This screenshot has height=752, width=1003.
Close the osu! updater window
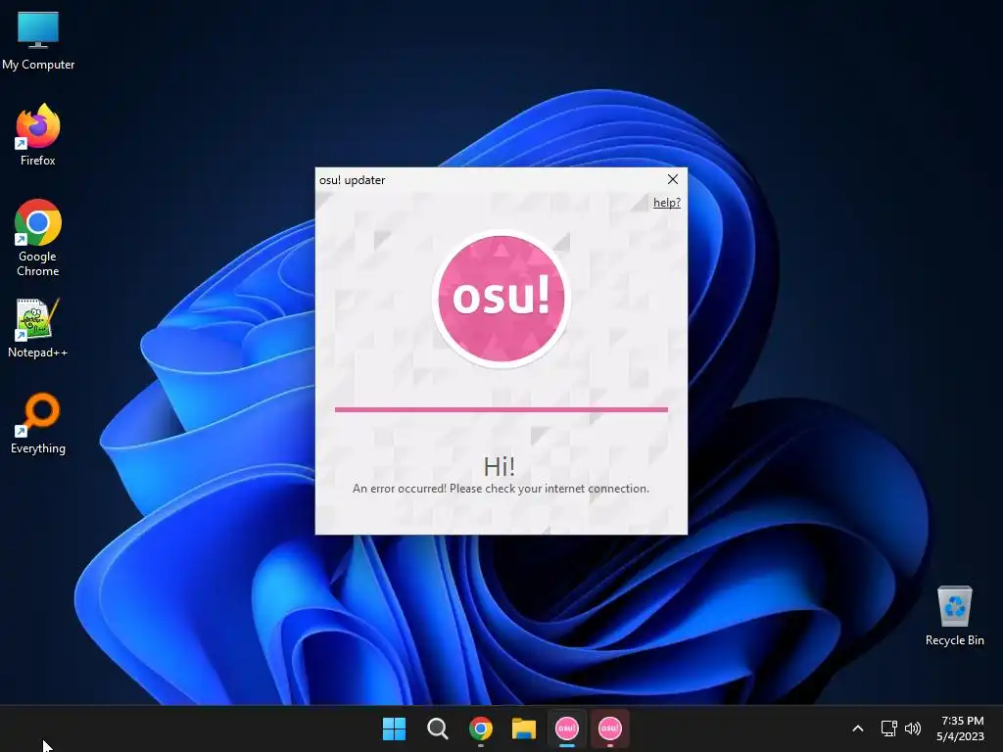pos(672,180)
